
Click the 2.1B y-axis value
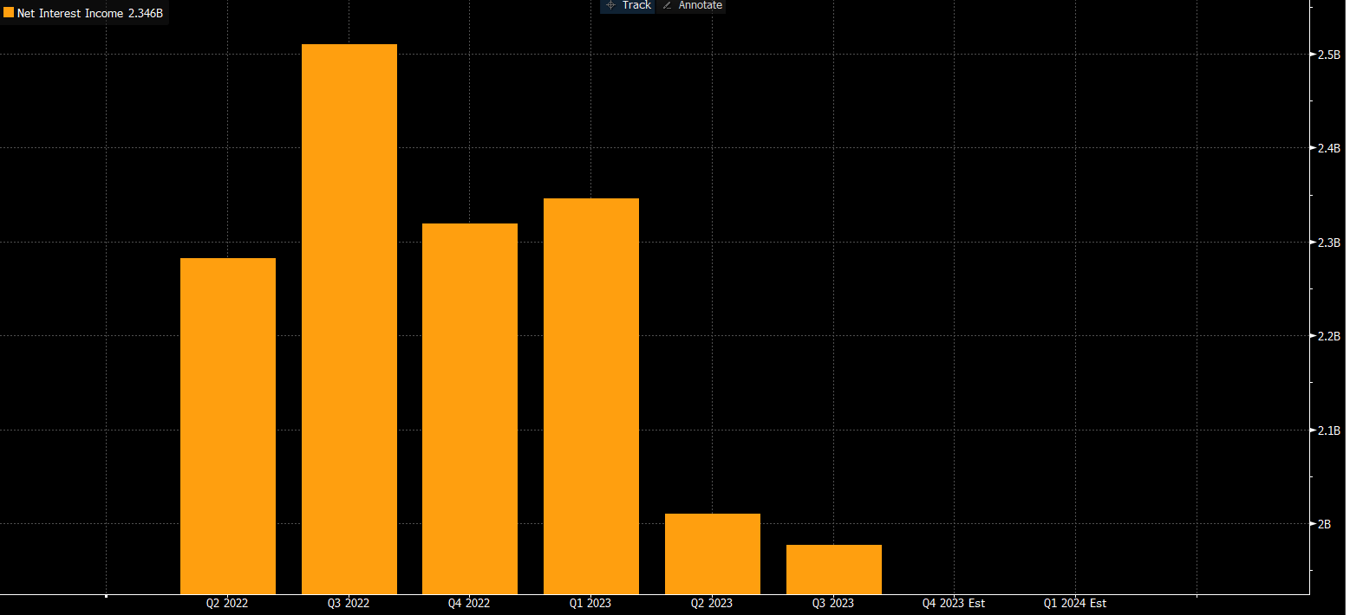tap(1329, 430)
